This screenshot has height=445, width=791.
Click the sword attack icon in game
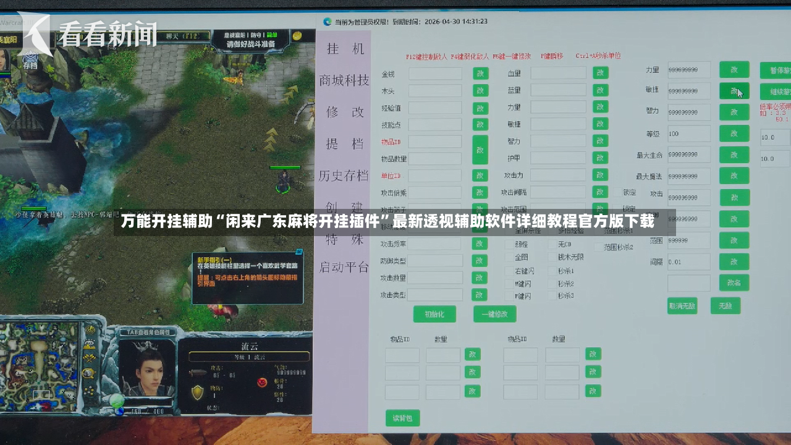point(198,373)
